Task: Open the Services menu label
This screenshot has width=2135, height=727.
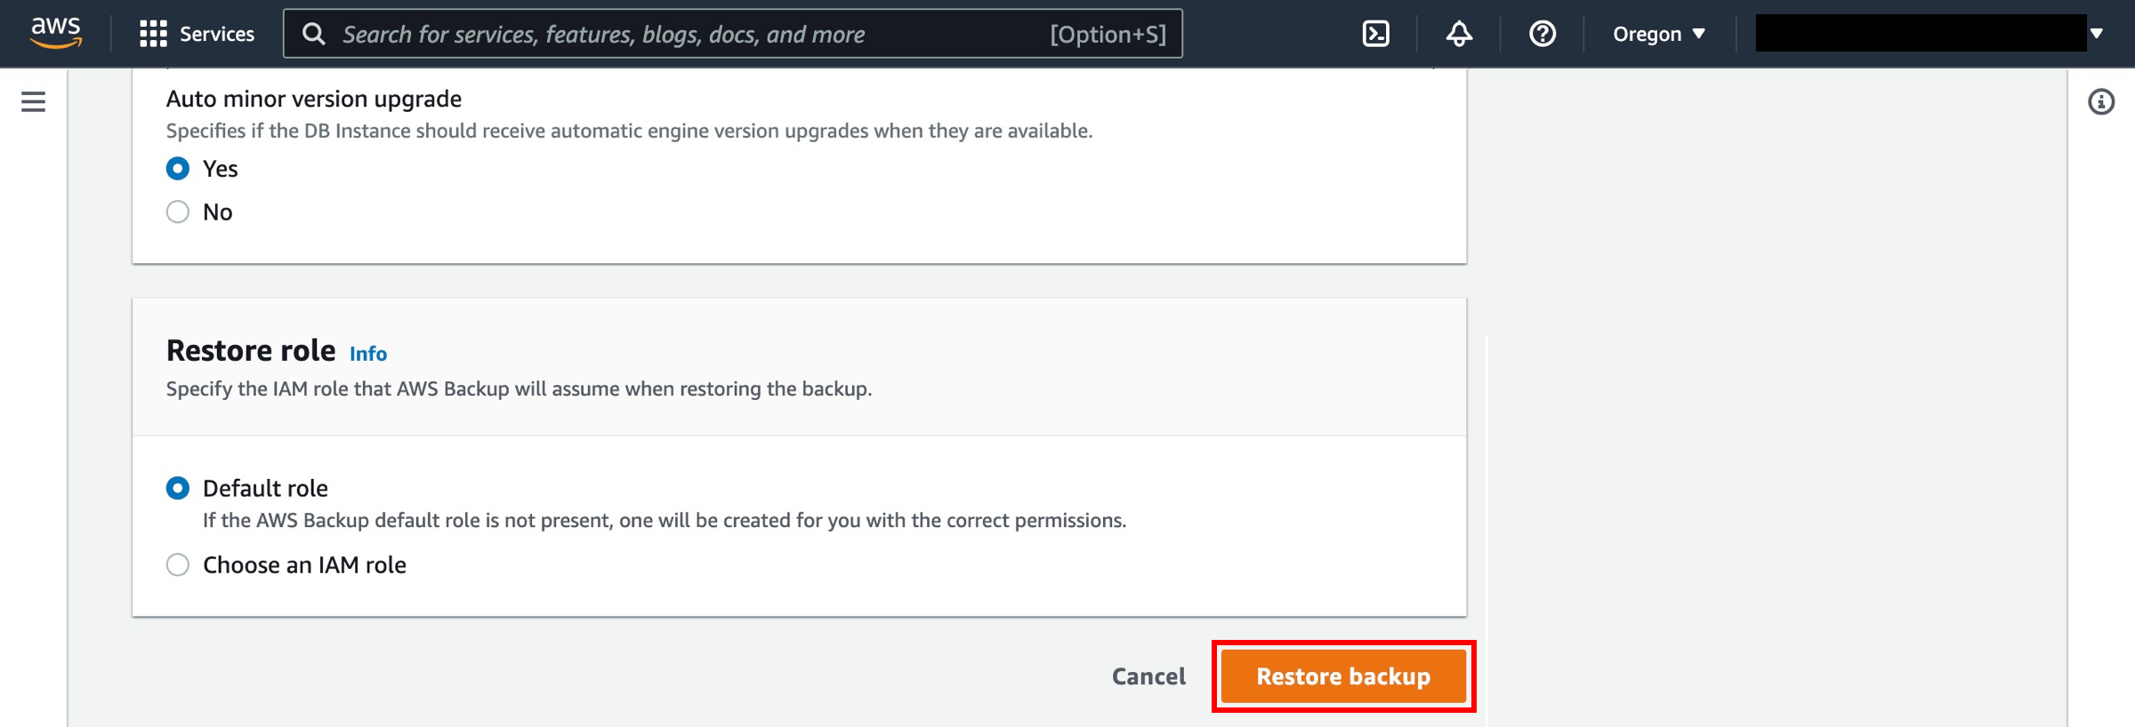Action: 216,34
